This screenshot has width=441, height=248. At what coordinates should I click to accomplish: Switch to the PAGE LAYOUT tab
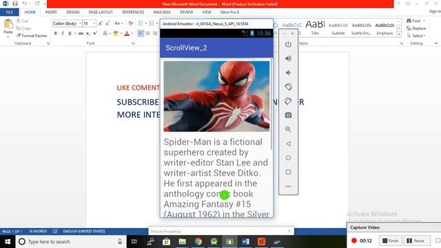[x=101, y=12]
